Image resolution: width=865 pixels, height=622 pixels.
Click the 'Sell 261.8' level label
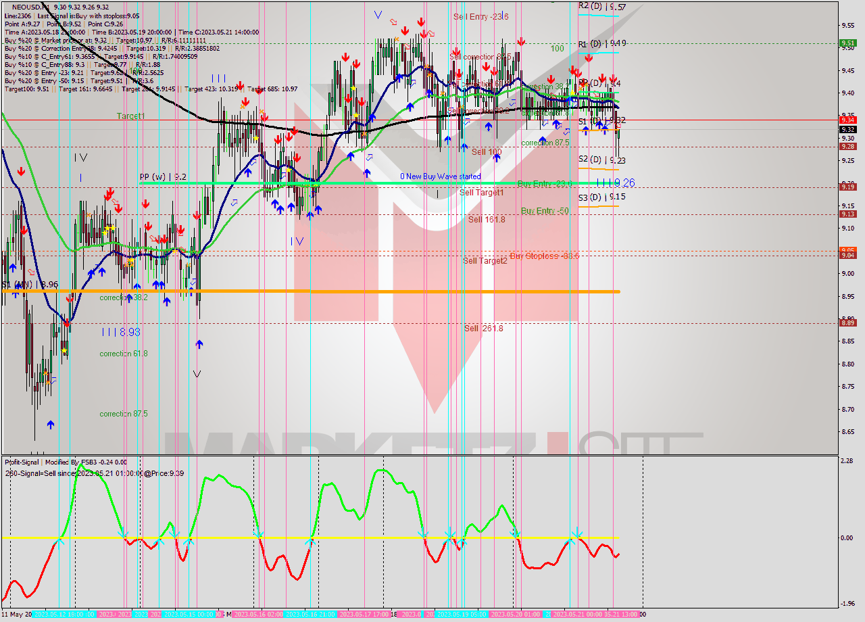[x=483, y=328]
